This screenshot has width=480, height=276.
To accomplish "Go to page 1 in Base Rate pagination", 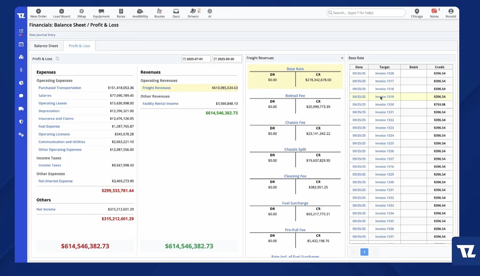I will tap(364, 252).
